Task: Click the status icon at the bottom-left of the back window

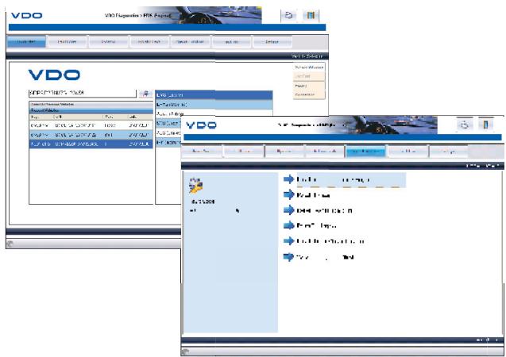Action: (10, 244)
